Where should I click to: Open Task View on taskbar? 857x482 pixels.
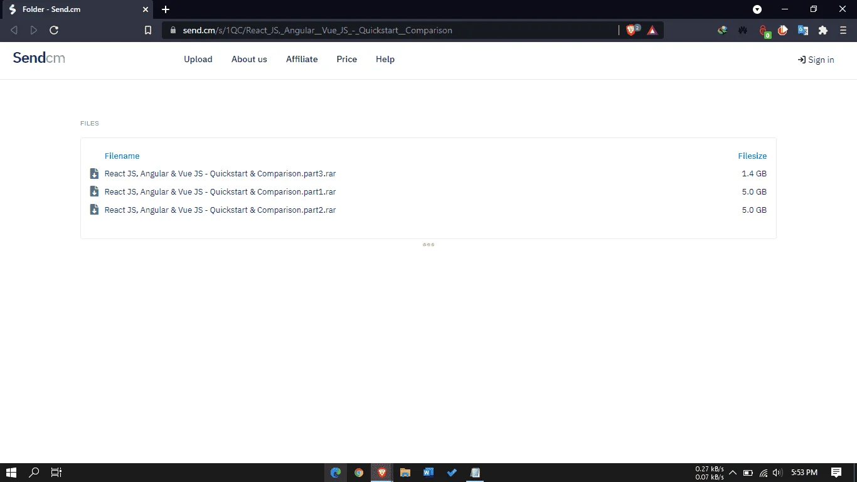pos(56,473)
